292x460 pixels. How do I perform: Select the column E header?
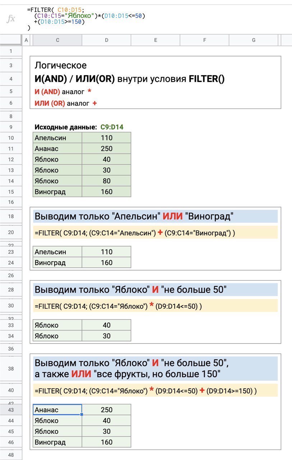tap(156, 40)
